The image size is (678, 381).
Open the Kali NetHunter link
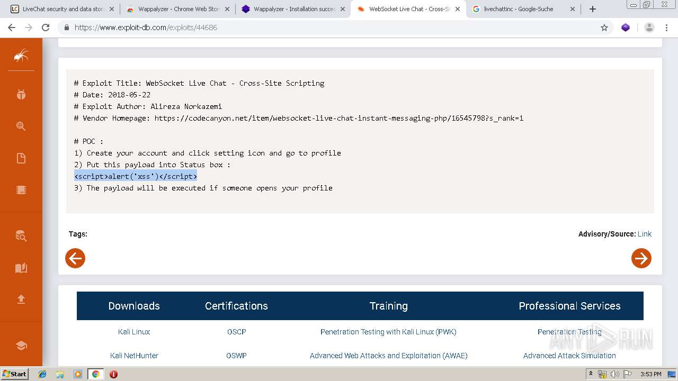pyautogui.click(x=134, y=356)
